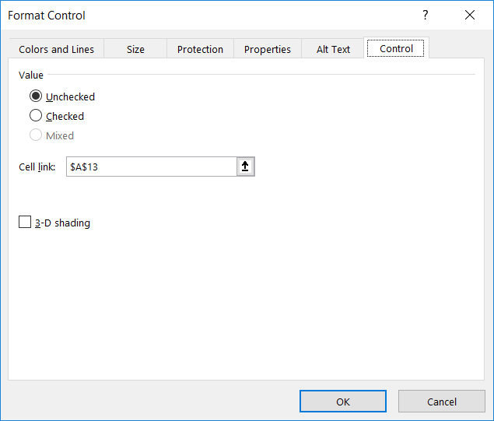Click the collapse dialog range selector icon
The height and width of the screenshot is (421, 494).
pos(245,167)
